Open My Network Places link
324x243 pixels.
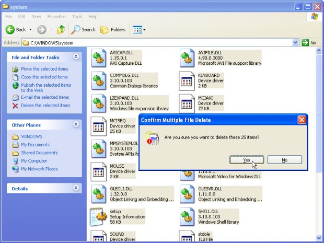point(39,169)
